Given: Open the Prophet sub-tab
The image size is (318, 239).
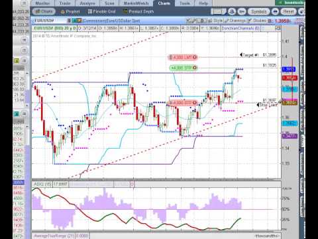Looking at the screenshot, I should (x=70, y=11).
